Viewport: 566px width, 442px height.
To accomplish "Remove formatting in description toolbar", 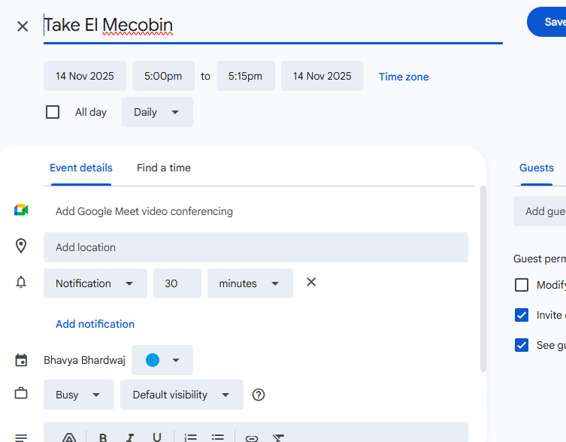I will [x=278, y=437].
